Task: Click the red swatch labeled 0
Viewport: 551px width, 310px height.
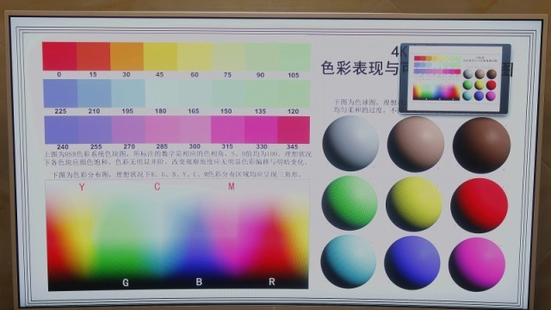Action: 59,56
